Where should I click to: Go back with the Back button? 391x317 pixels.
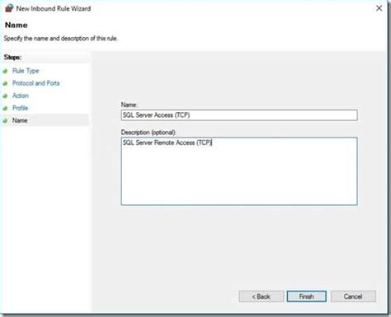[261, 296]
